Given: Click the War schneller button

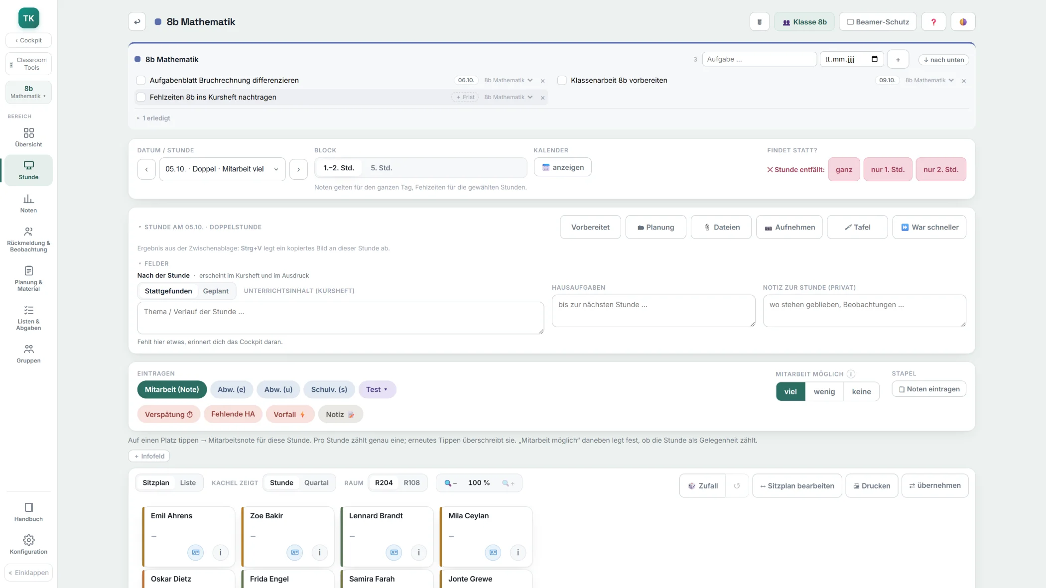Looking at the screenshot, I should click(929, 227).
